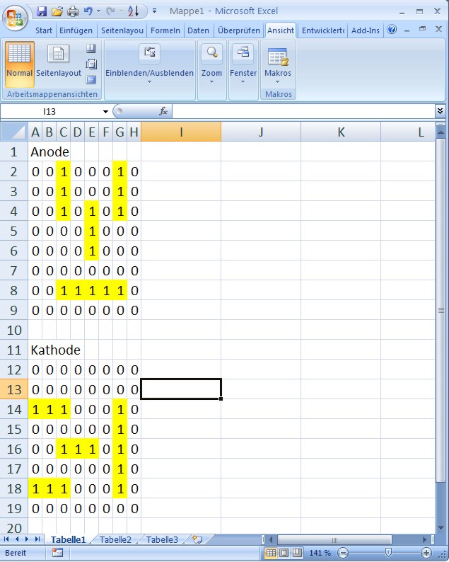The image size is (449, 562).
Task: Open the Formeln ribbon tab
Action: coord(165,30)
